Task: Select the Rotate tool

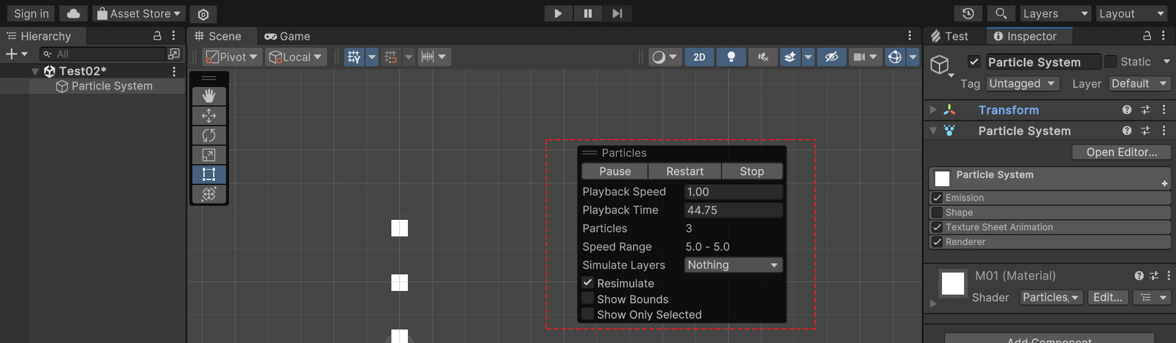Action: coord(209,135)
